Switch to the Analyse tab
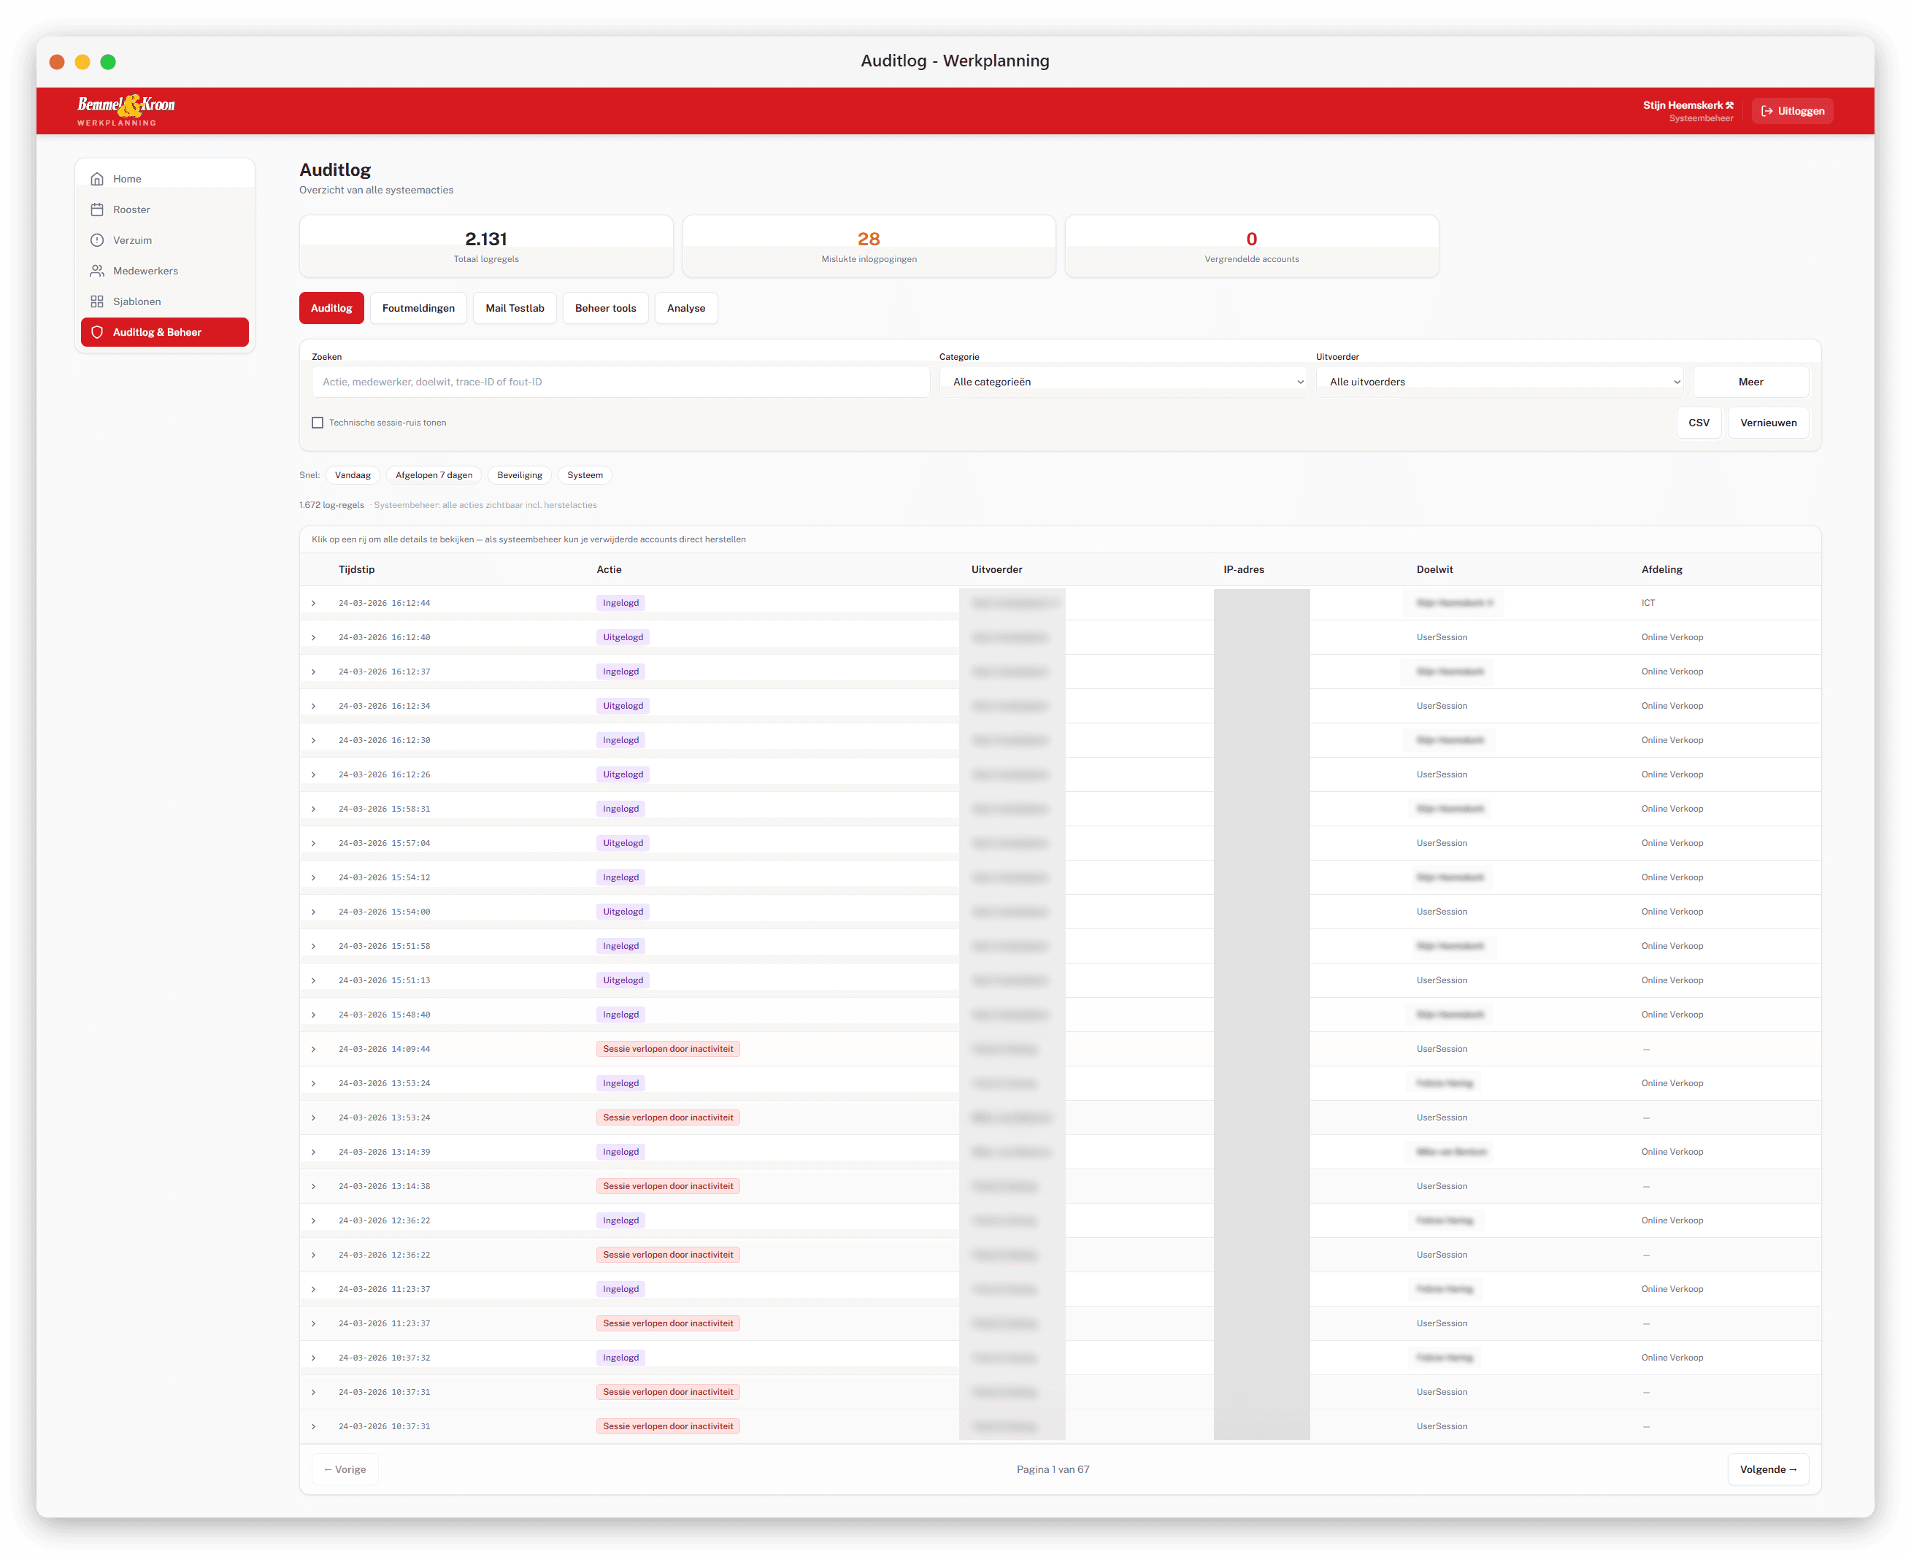This screenshot has height=1554, width=1911. [x=685, y=308]
